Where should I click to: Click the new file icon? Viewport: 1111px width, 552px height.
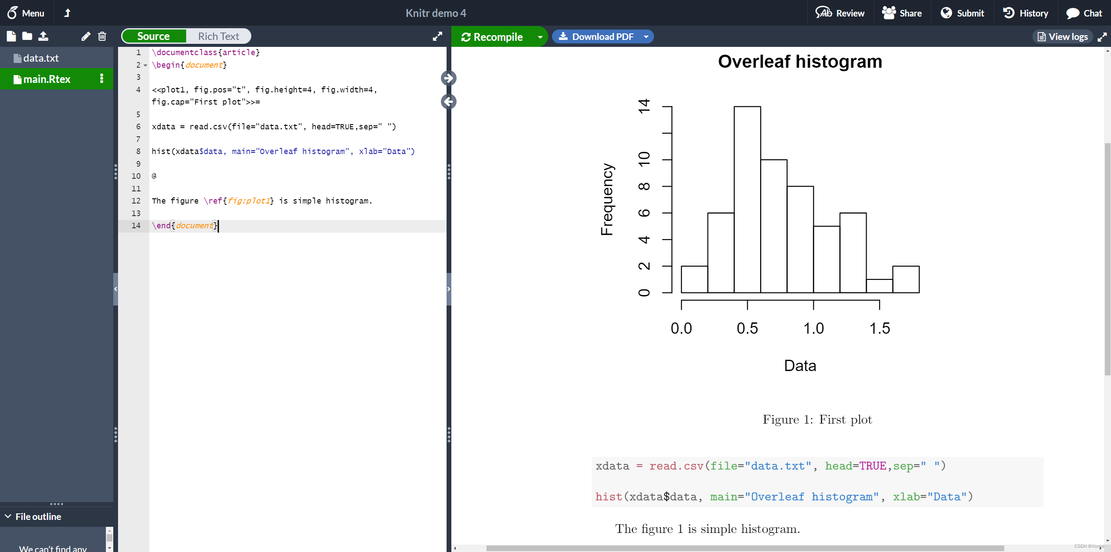pyautogui.click(x=11, y=36)
